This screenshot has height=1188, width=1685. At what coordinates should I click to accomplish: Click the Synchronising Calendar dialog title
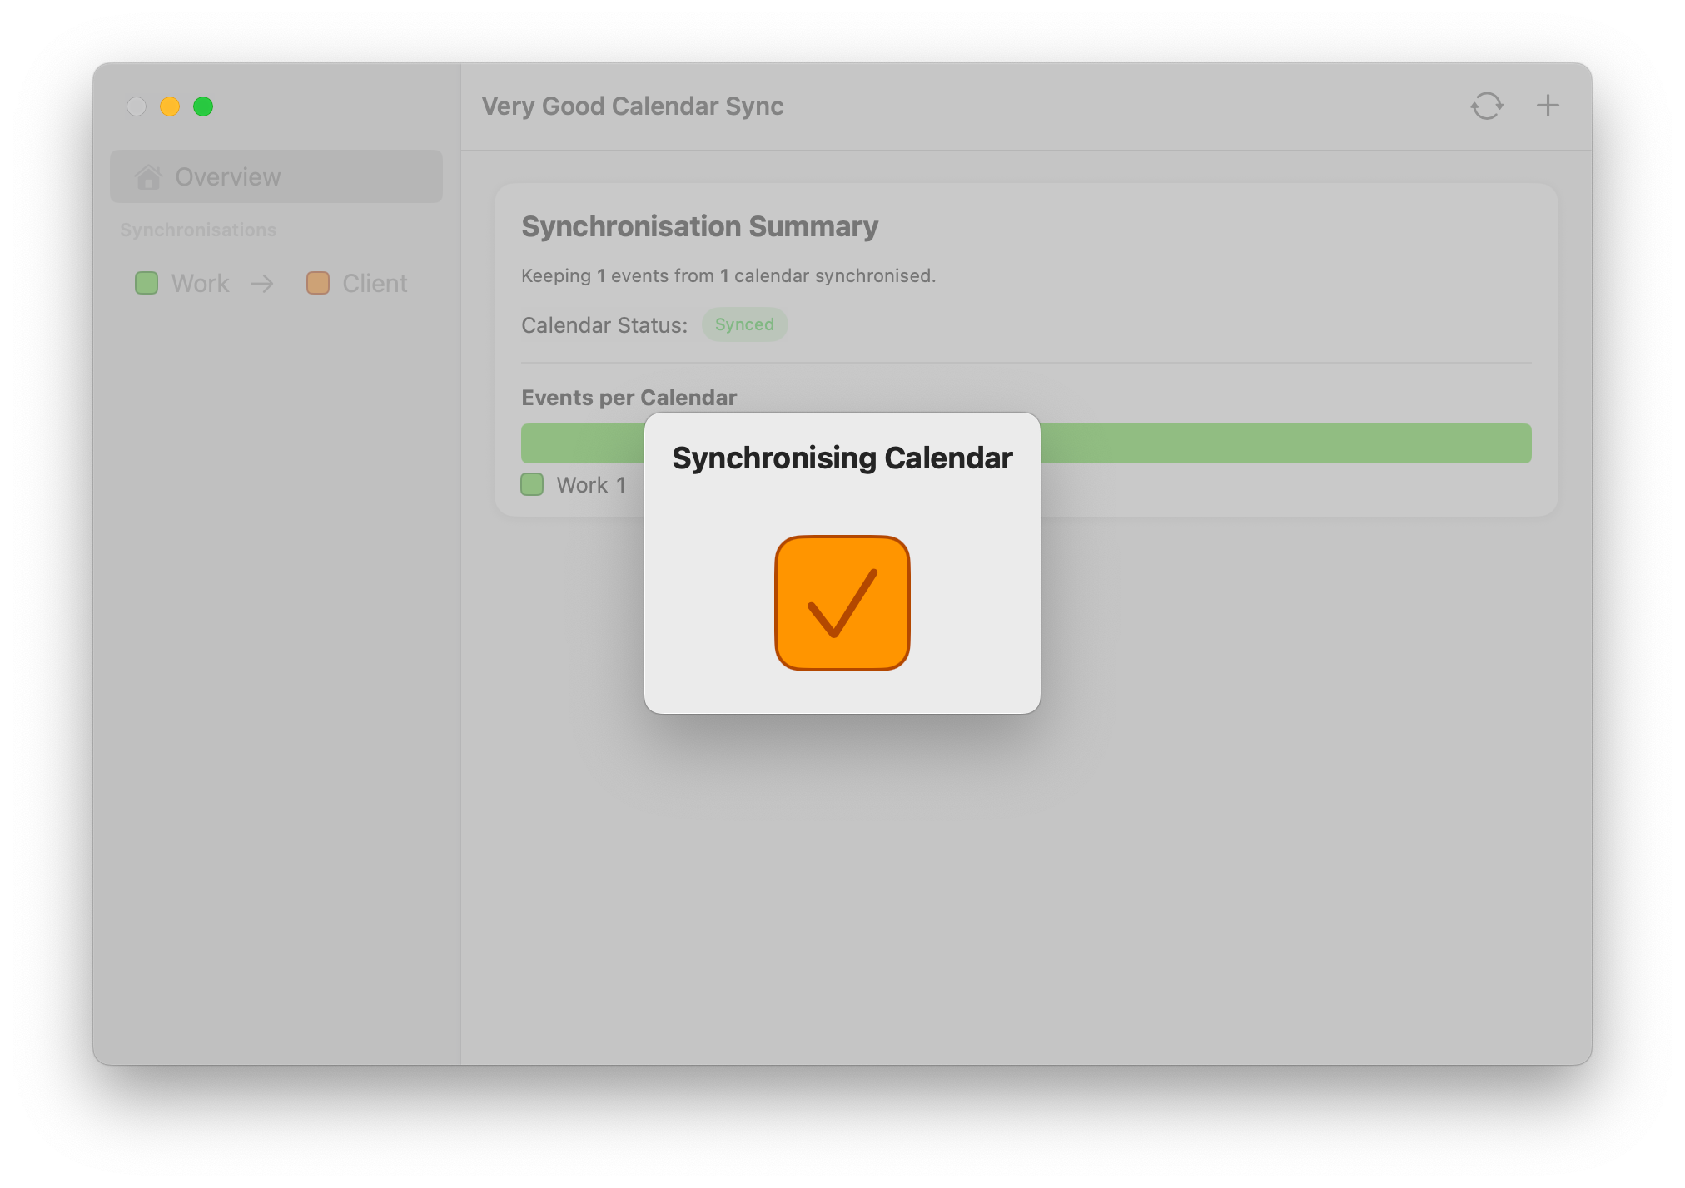coord(842,458)
